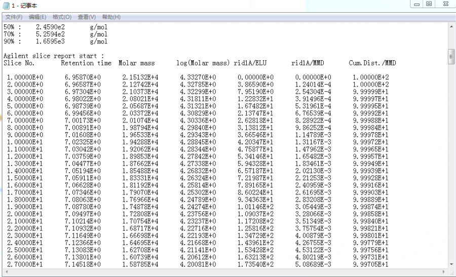Click the 'rid1A/MMD' column header

click(308, 63)
